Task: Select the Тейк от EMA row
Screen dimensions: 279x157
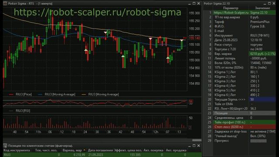Action: 239,104
